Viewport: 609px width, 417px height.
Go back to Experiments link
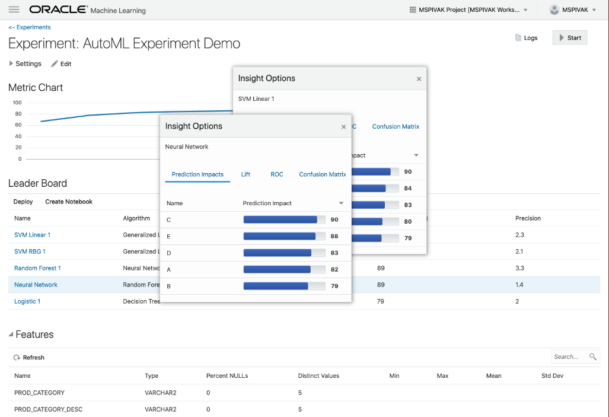(30, 27)
